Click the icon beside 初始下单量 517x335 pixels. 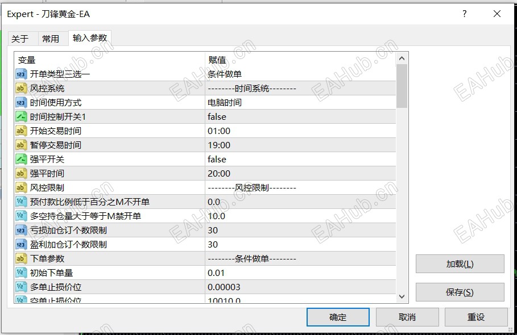point(21,273)
